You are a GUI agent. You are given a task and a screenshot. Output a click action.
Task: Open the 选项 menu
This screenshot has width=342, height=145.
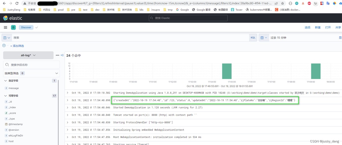(308, 28)
